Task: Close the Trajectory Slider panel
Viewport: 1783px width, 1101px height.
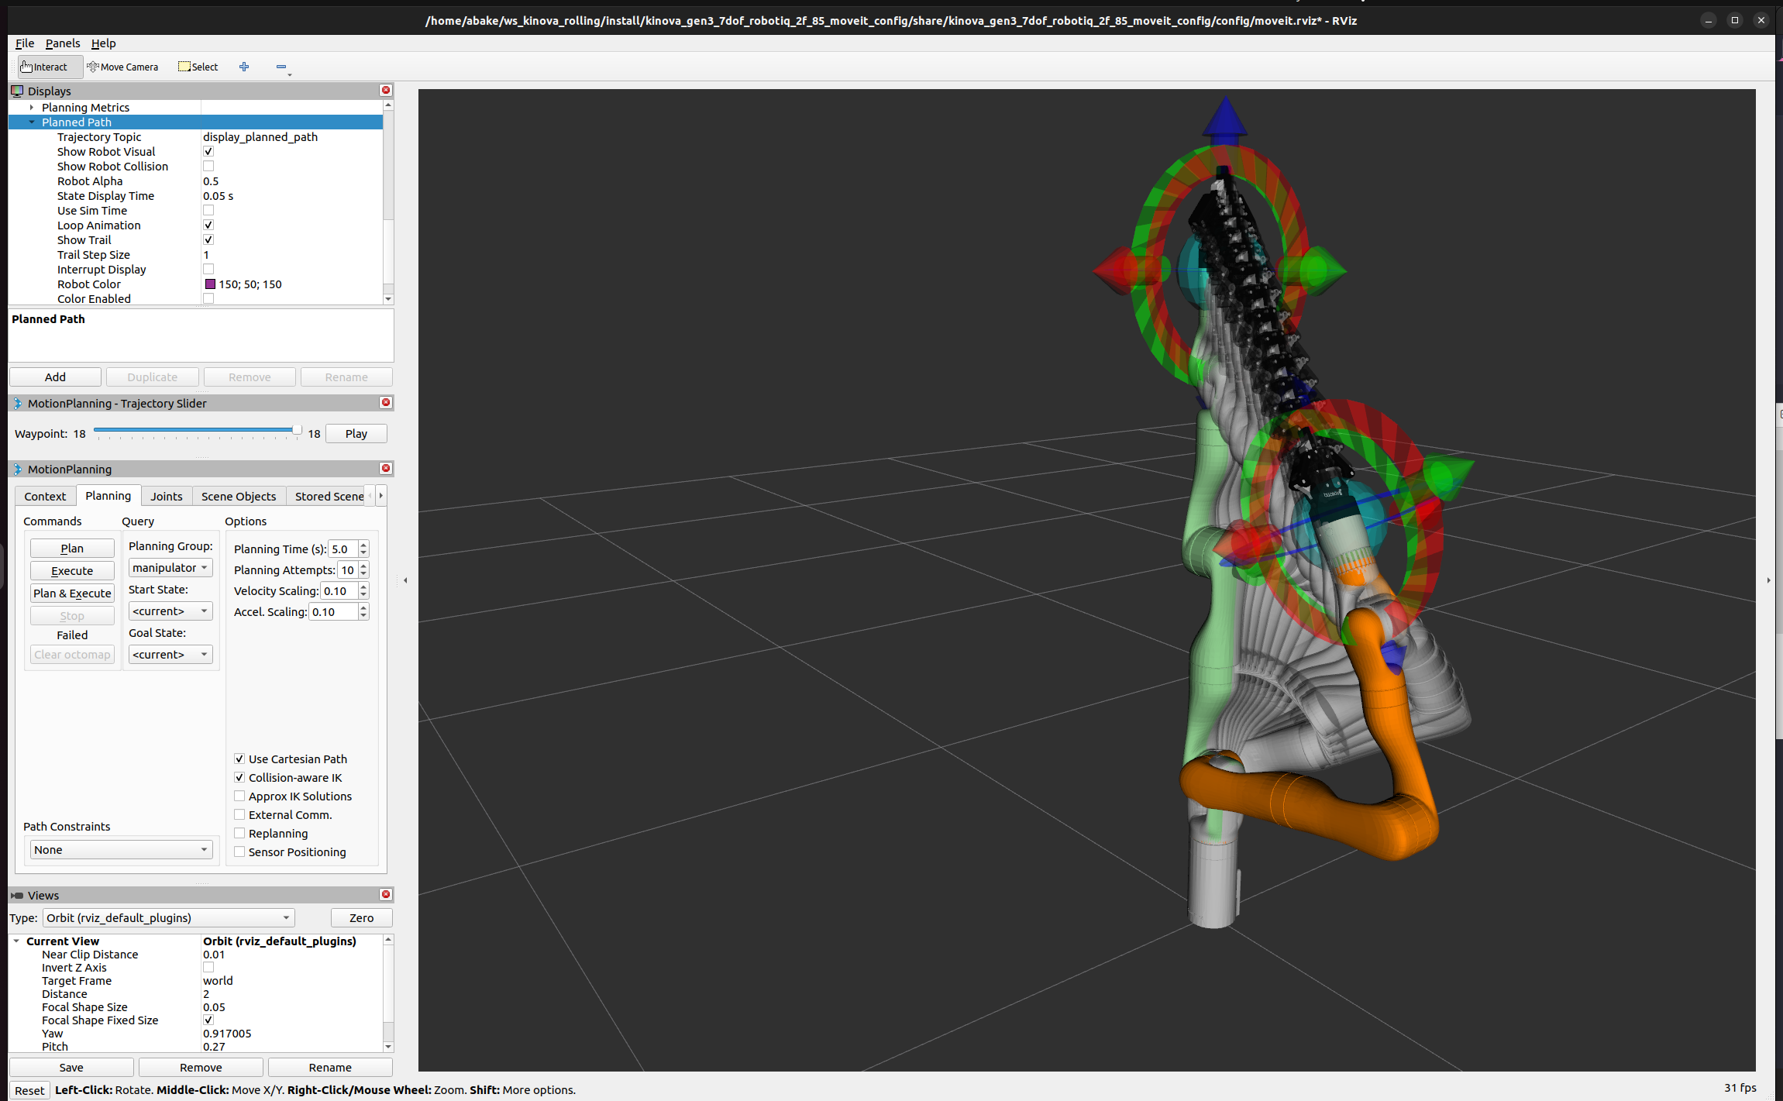Action: pyautogui.click(x=386, y=403)
